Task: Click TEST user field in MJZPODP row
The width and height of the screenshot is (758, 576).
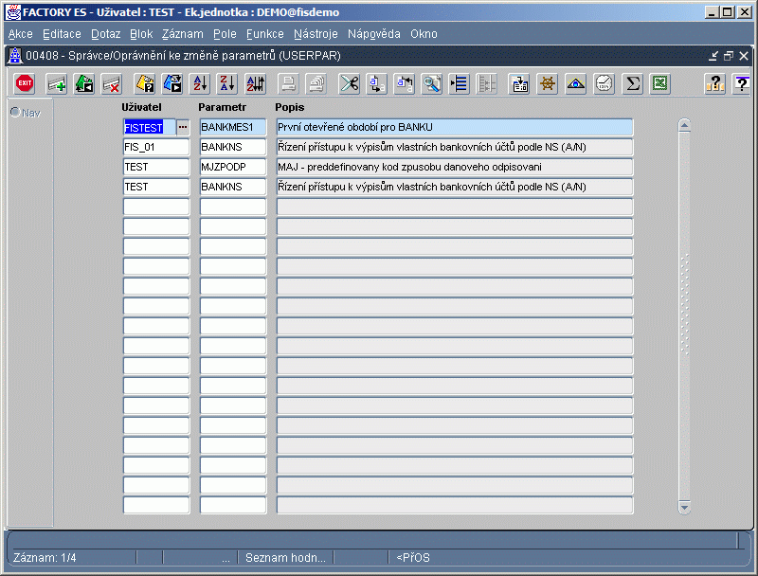Action: click(156, 167)
